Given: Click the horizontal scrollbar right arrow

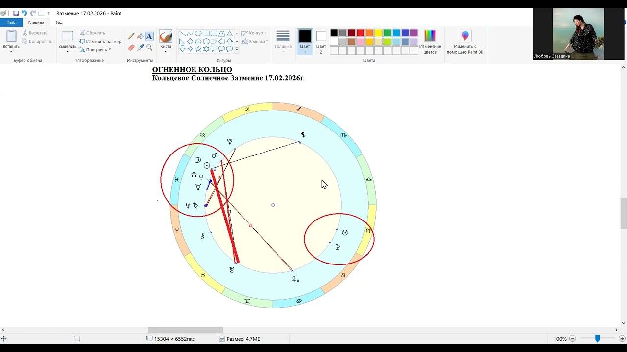Looking at the screenshot, I should point(616,330).
